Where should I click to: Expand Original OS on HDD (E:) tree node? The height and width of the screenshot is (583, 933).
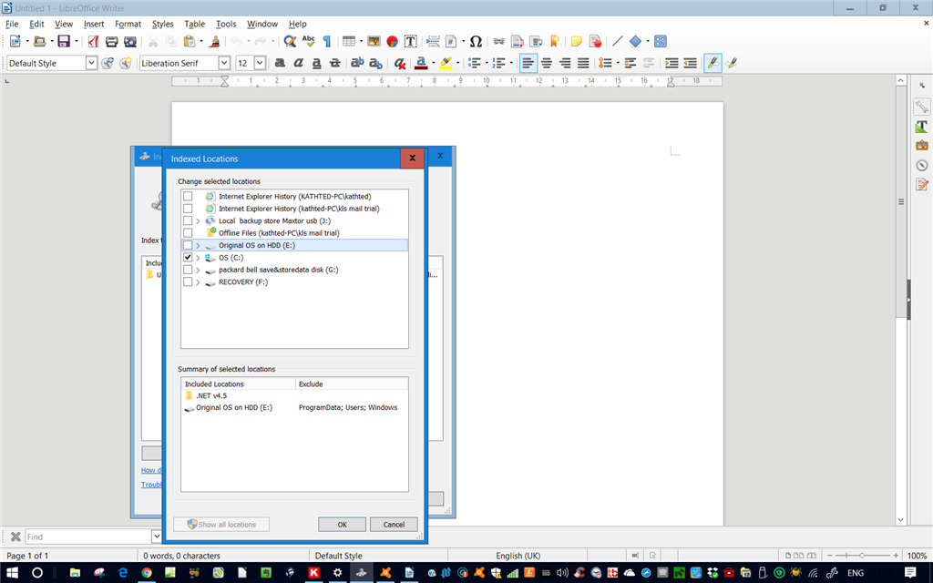click(x=198, y=245)
